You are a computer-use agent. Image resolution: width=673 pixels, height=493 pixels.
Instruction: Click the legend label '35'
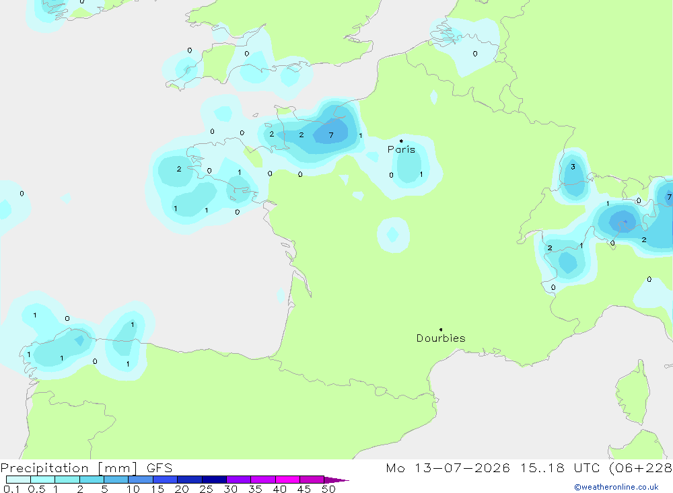click(x=255, y=489)
